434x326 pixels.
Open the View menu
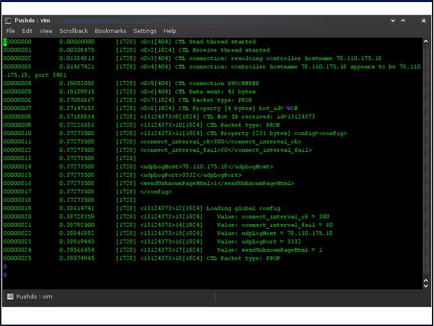pos(46,31)
